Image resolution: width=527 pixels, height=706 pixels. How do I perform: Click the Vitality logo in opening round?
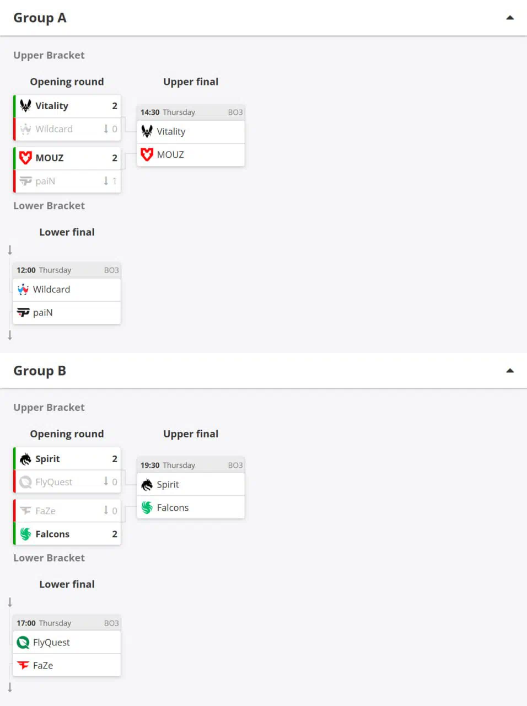point(25,105)
